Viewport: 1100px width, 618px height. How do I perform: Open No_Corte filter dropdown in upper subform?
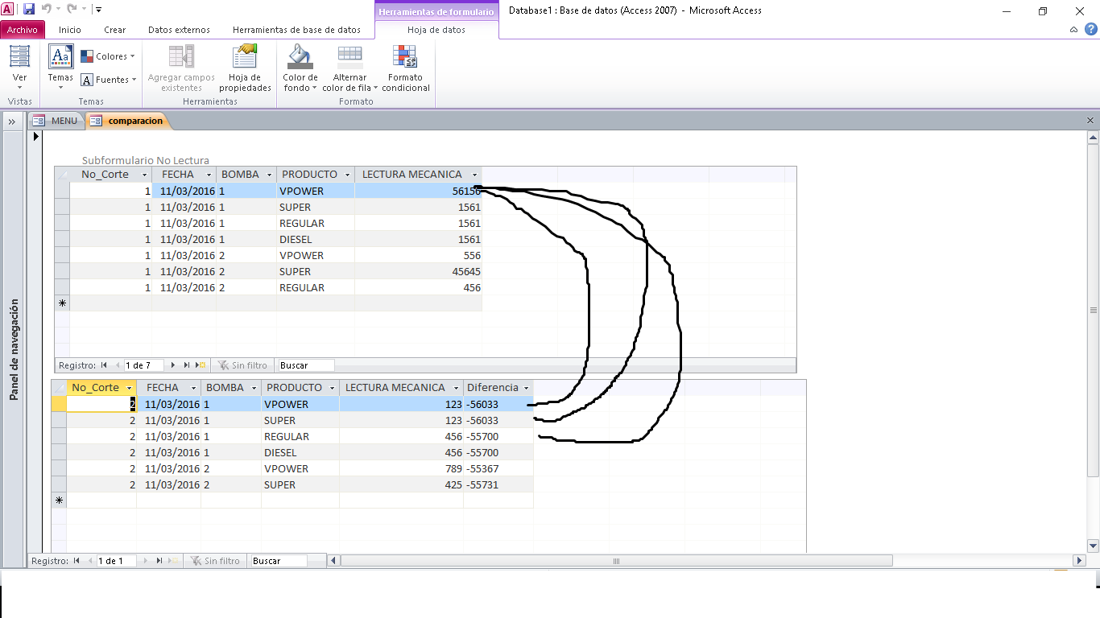[144, 175]
